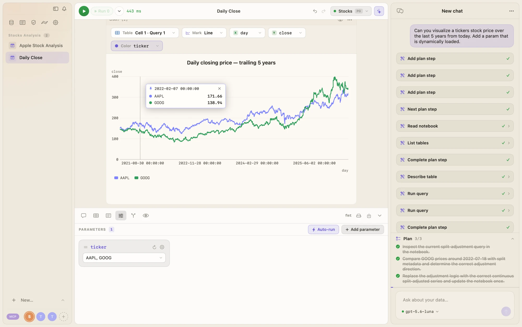Open the branch/lineage tab icon
Viewport: 522px width, 327px height.
point(133,215)
